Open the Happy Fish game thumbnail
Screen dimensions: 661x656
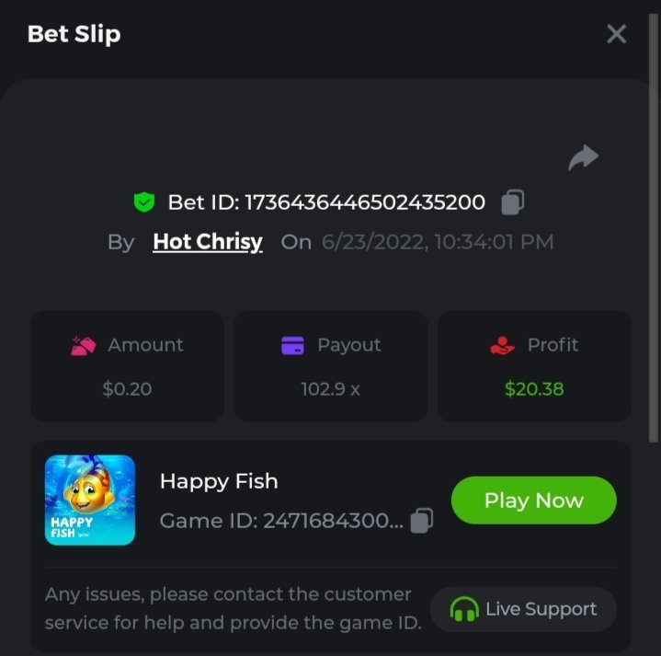pyautogui.click(x=90, y=500)
